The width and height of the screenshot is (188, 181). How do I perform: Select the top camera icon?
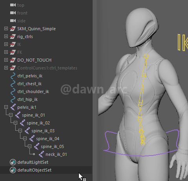coord(13,5)
